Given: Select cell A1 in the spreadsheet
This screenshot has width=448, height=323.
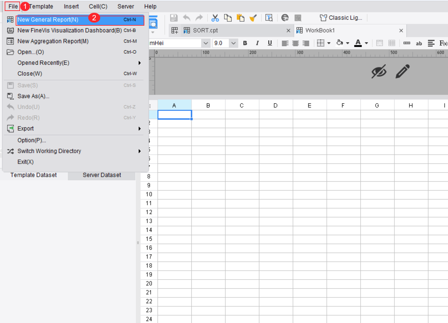Looking at the screenshot, I should click(x=175, y=115).
